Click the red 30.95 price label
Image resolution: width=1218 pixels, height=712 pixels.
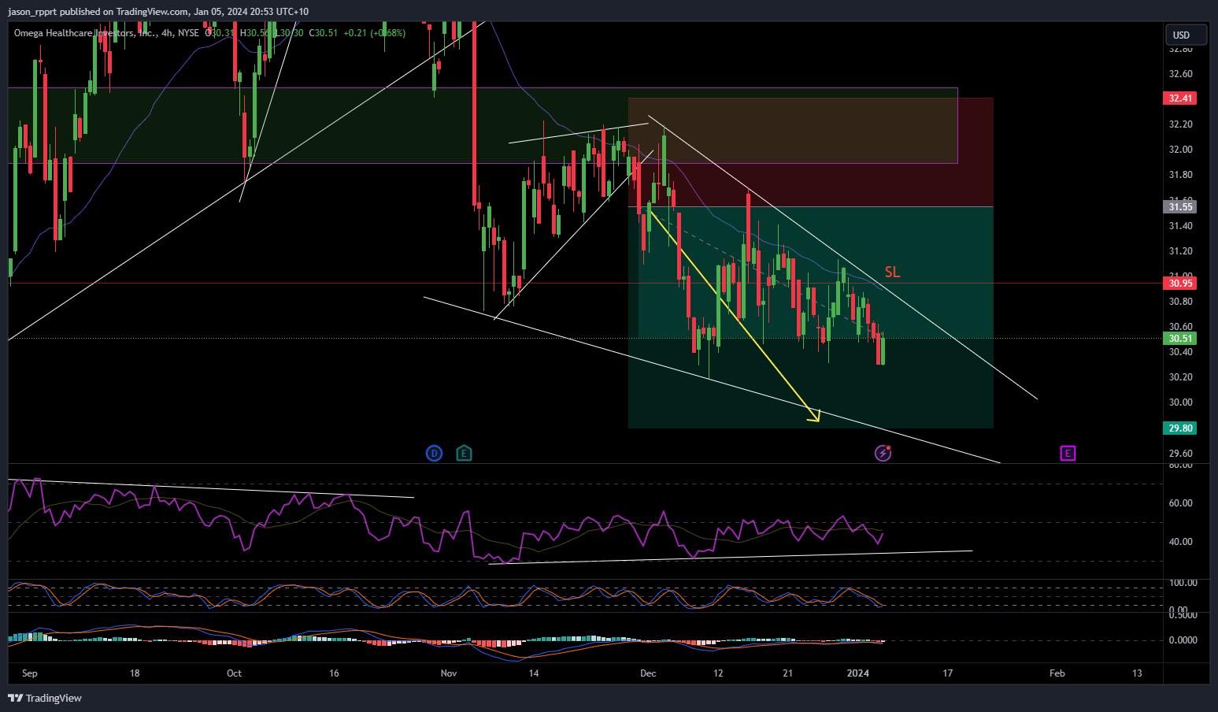[x=1180, y=284]
